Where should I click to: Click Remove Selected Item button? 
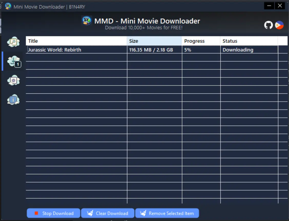(x=167, y=213)
